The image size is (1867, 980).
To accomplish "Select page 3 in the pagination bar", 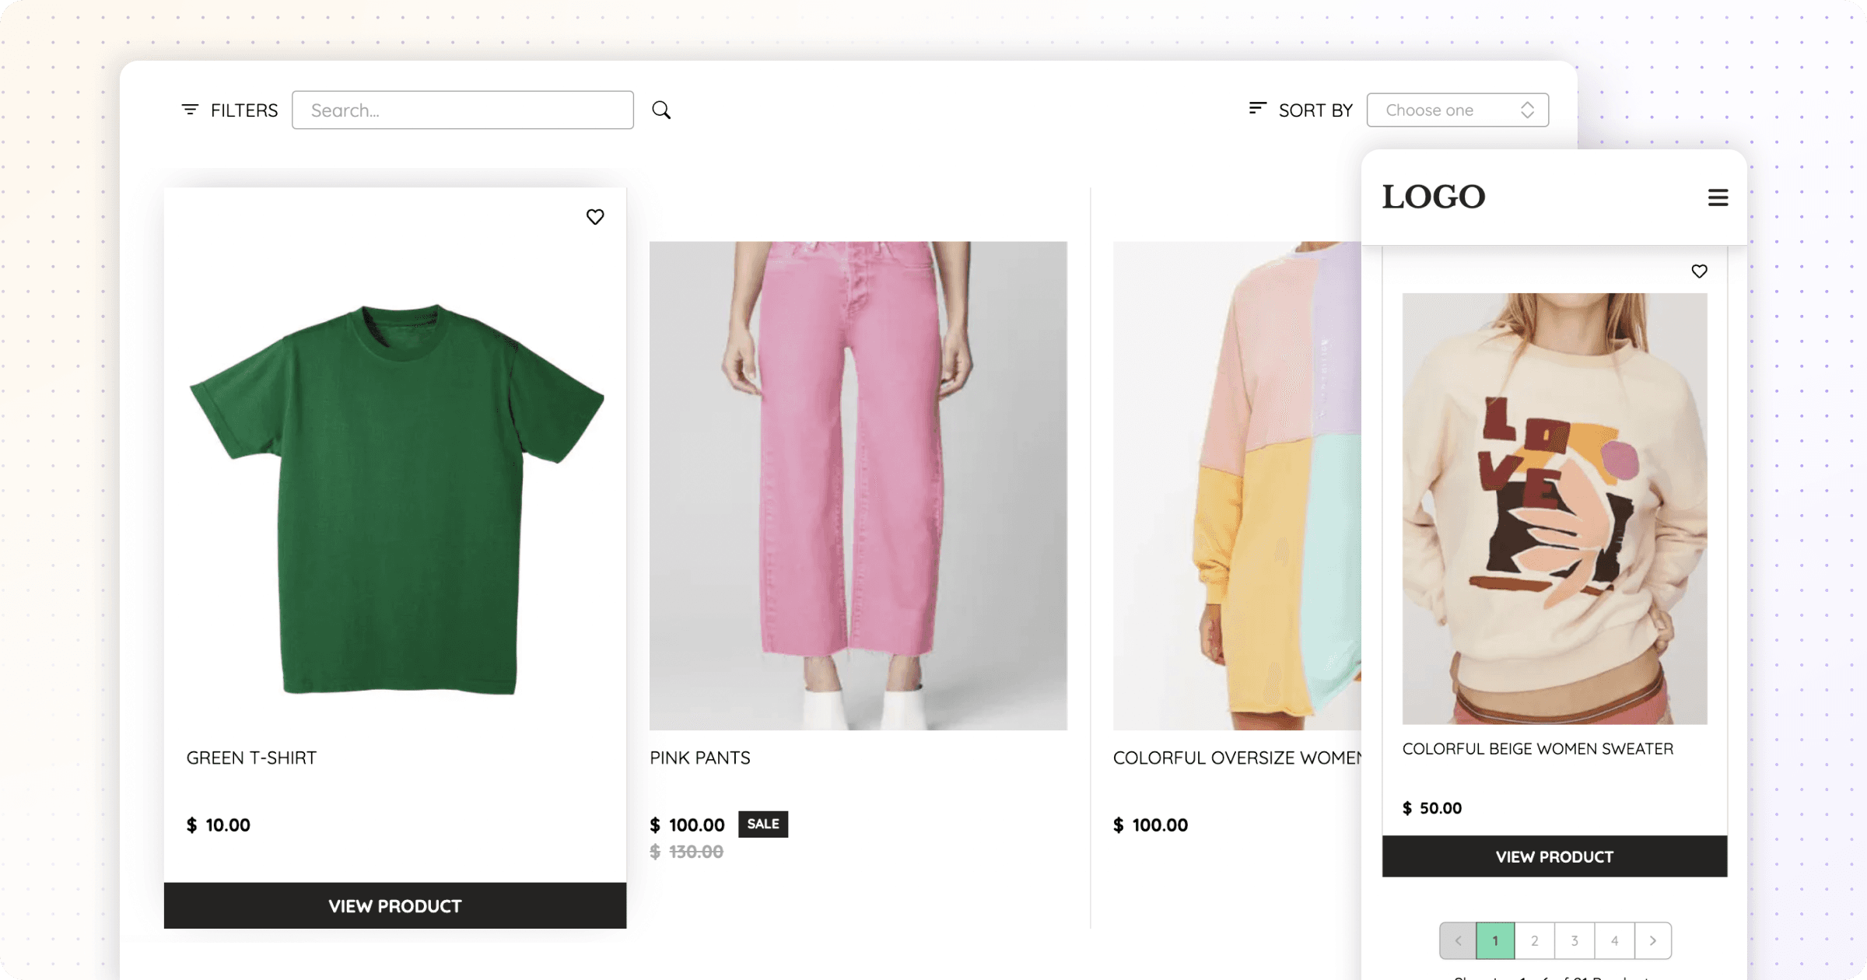I will [x=1574, y=940].
